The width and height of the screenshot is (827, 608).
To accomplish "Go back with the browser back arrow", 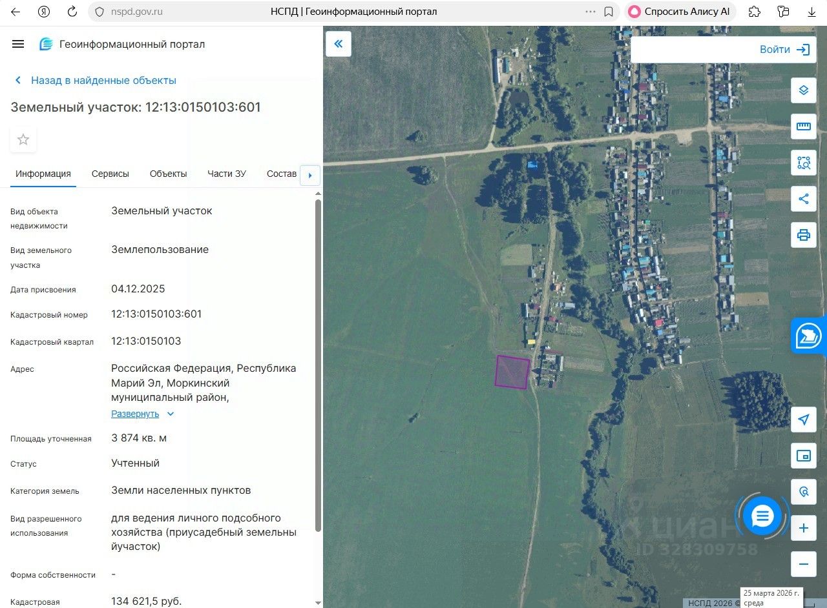I will (x=16, y=12).
